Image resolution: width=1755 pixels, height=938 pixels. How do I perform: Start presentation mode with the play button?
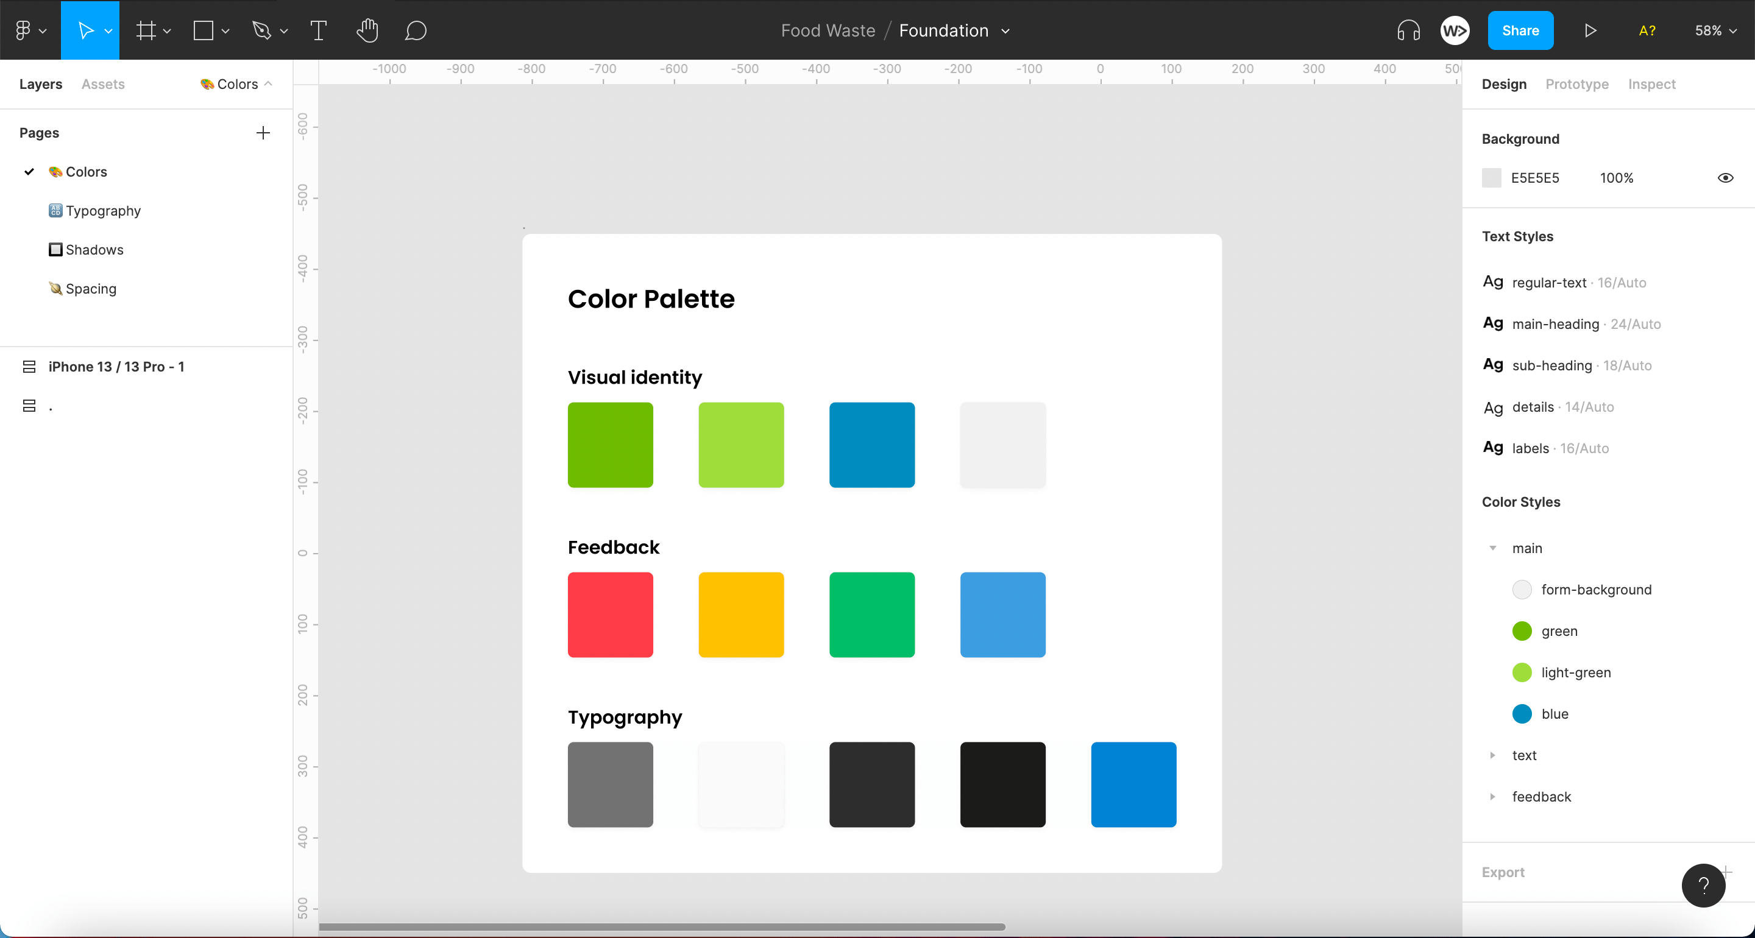click(x=1590, y=30)
